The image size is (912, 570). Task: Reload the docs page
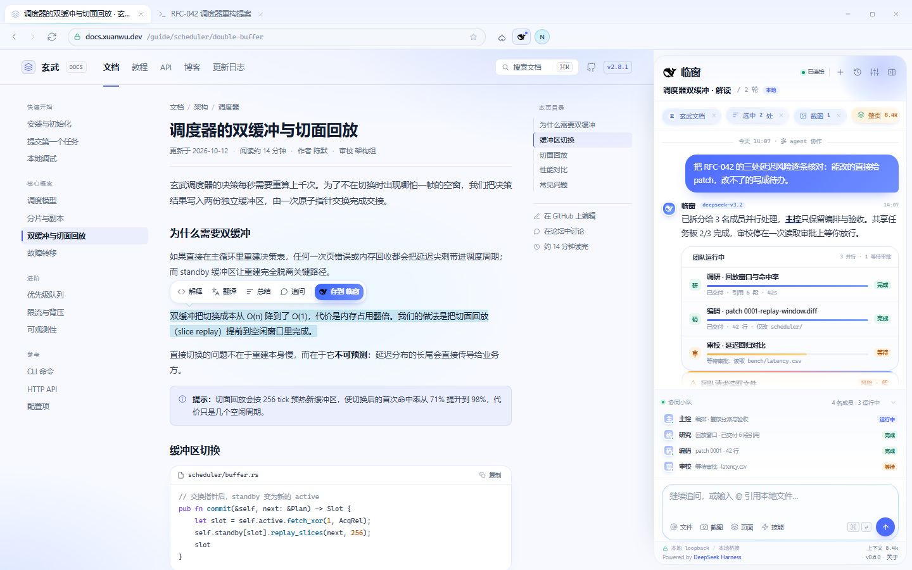[x=52, y=37]
